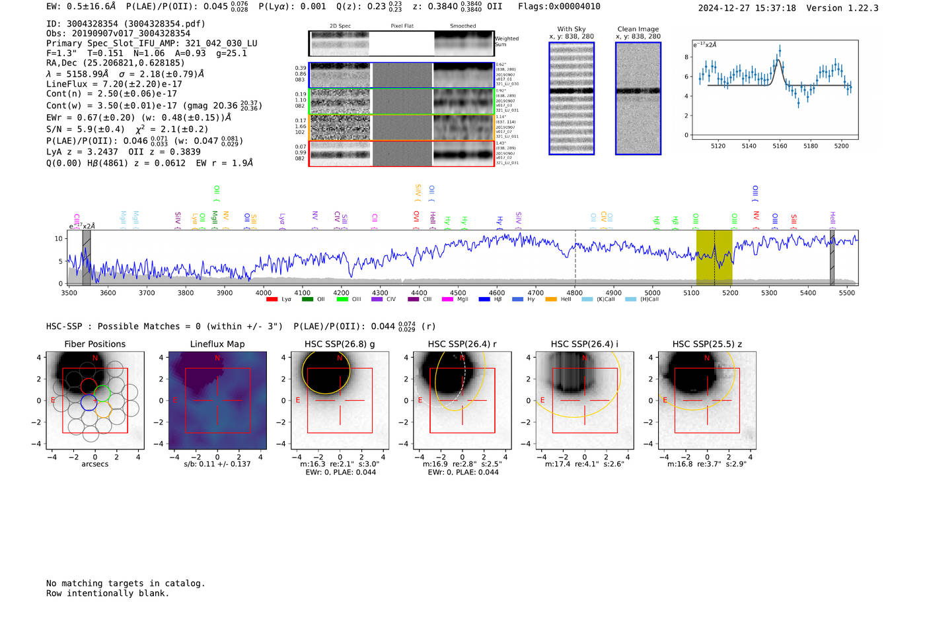Click the 2024-12-27 15:37:18 timestamp
Viewport: 925px width, 629px height.
pyautogui.click(x=747, y=8)
